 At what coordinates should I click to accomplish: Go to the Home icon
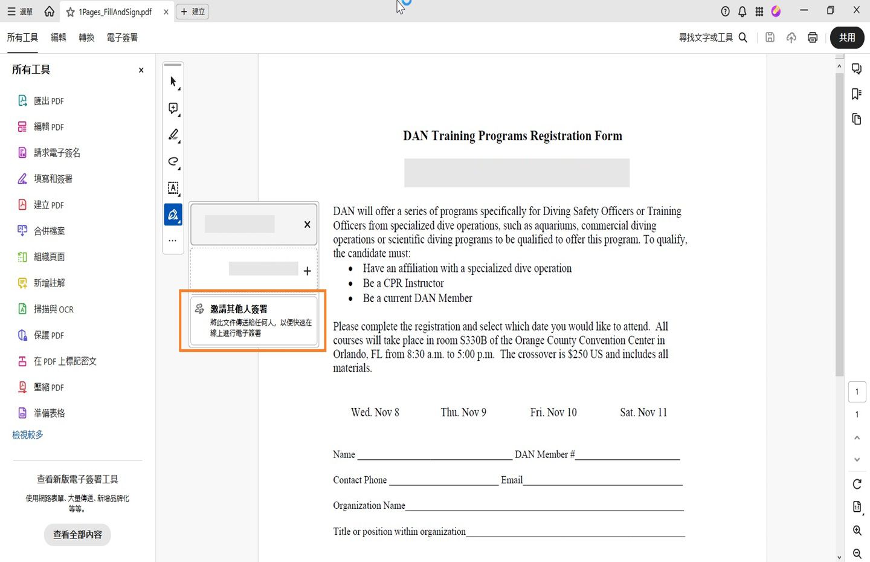tap(50, 11)
